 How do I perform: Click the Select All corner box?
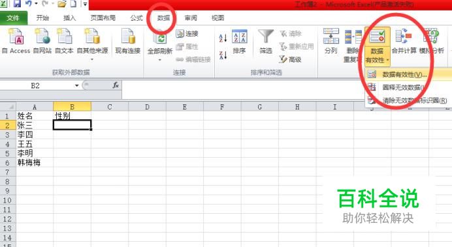pyautogui.click(x=8, y=107)
